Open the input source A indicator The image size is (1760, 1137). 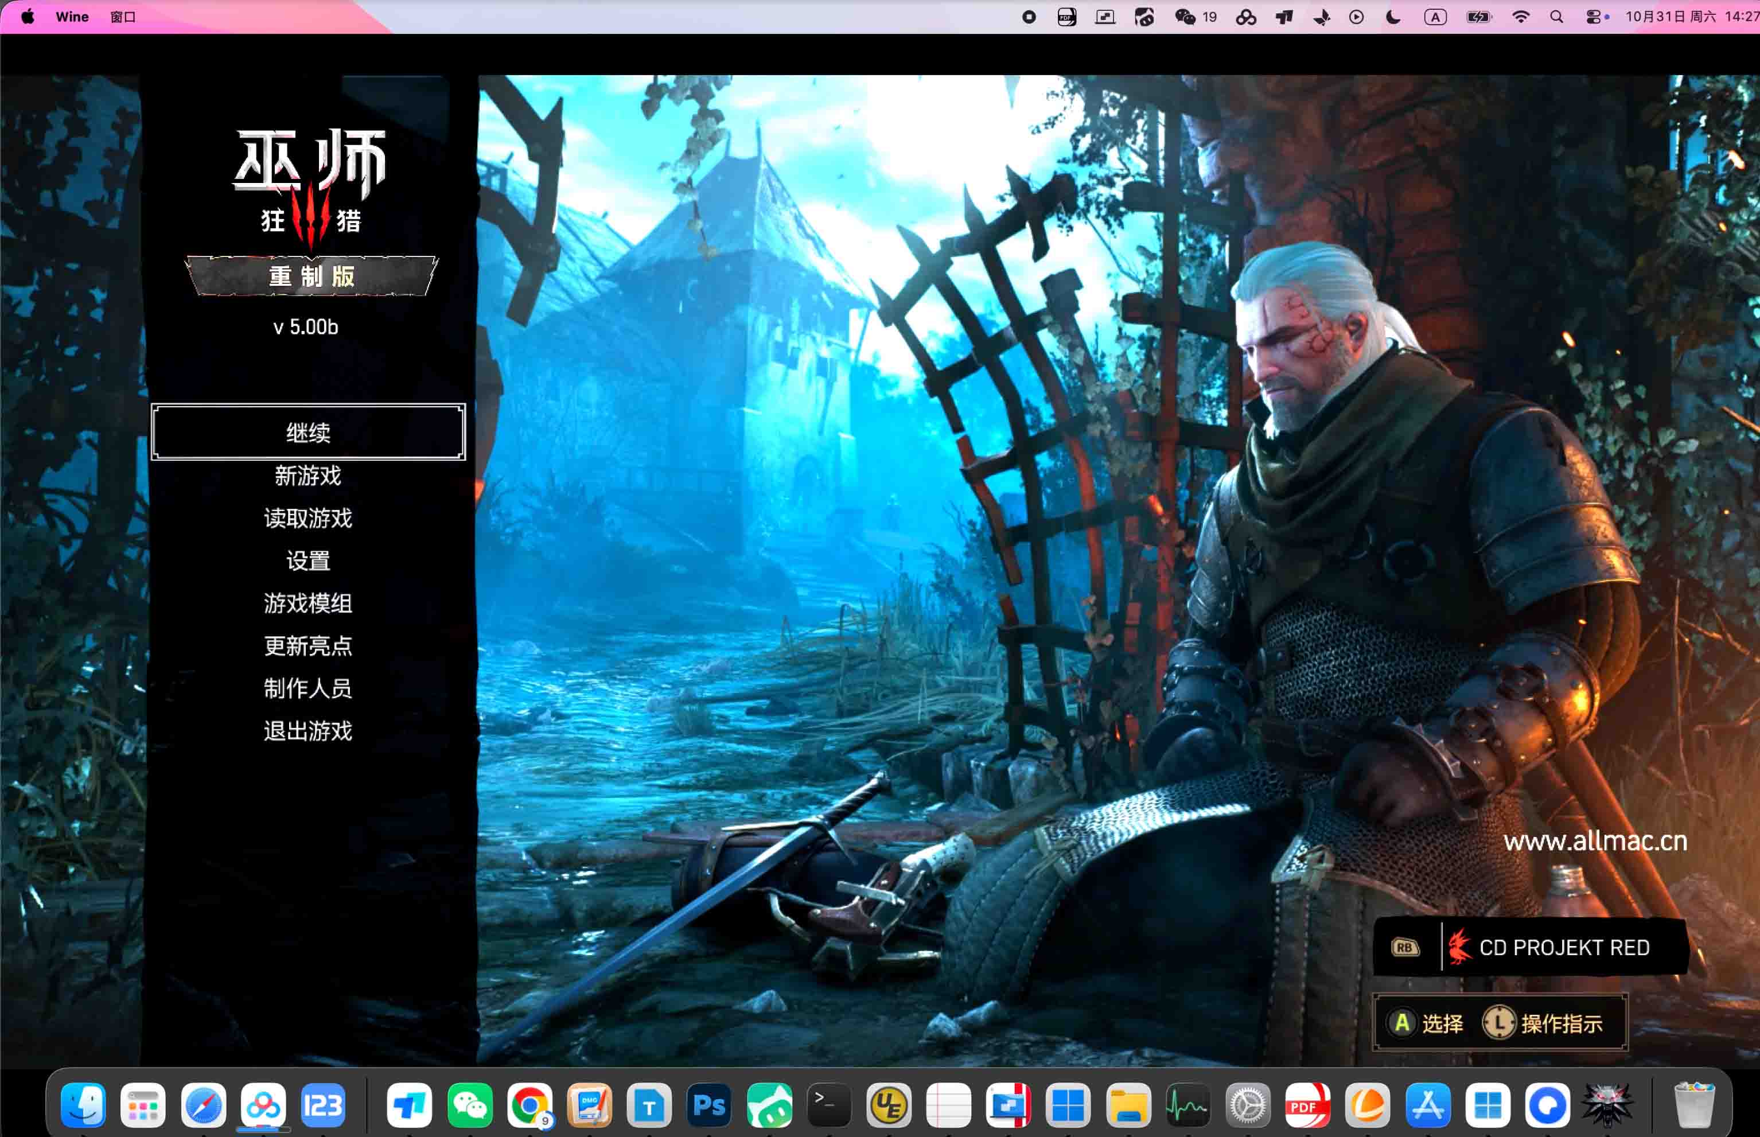point(1435,16)
